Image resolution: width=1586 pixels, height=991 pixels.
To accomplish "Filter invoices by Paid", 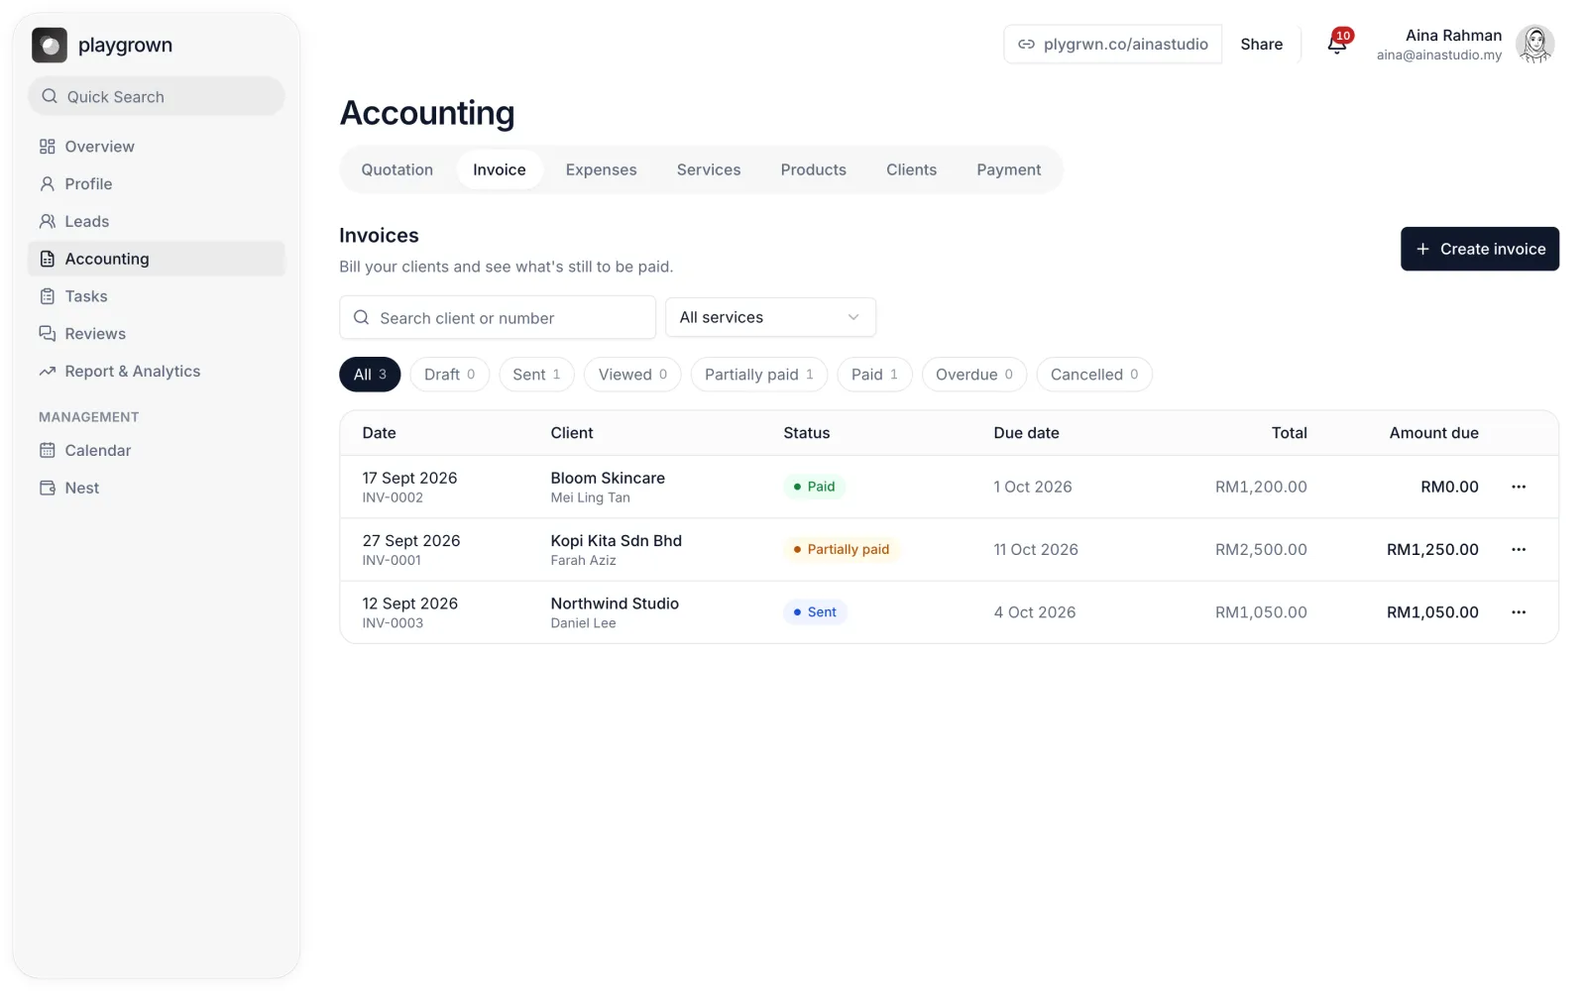I will click(x=874, y=375).
